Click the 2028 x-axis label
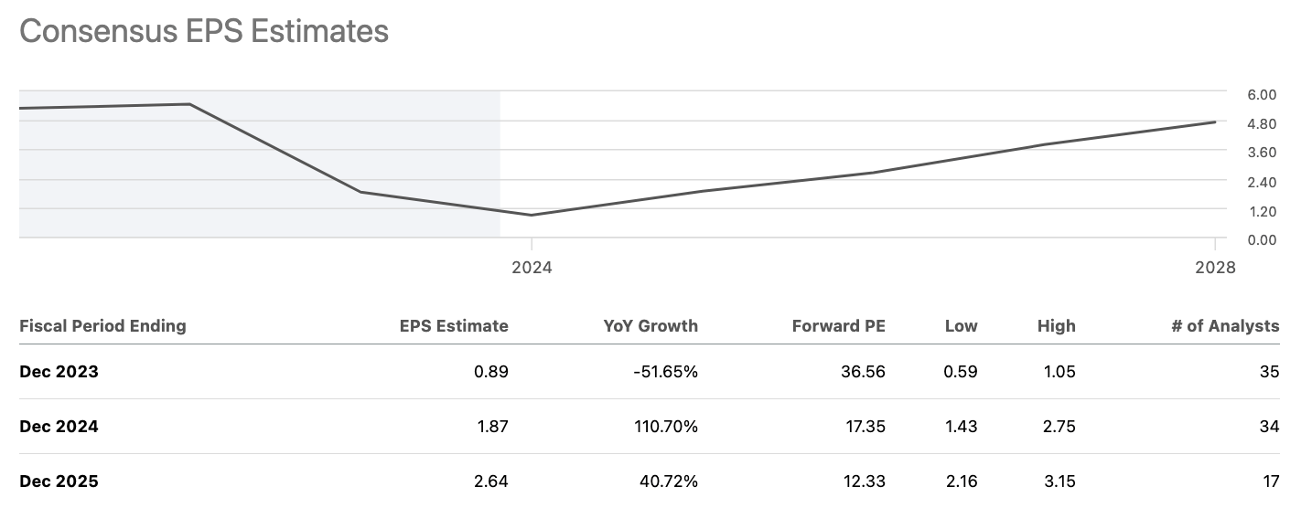 click(1214, 268)
